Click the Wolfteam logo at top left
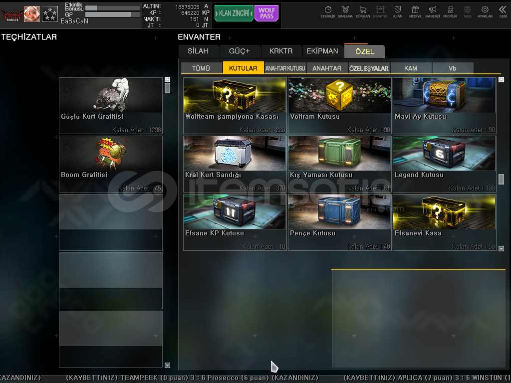 click(x=12, y=14)
